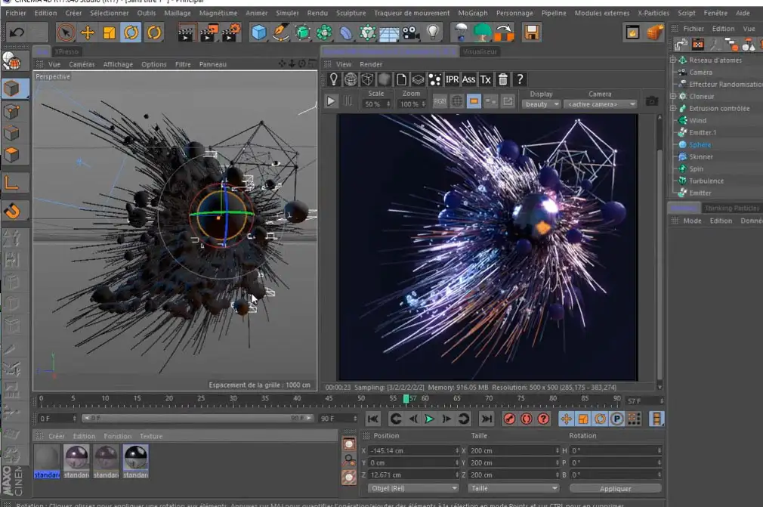
Task: Toggle parameter P keyframe recording
Action: (617, 419)
